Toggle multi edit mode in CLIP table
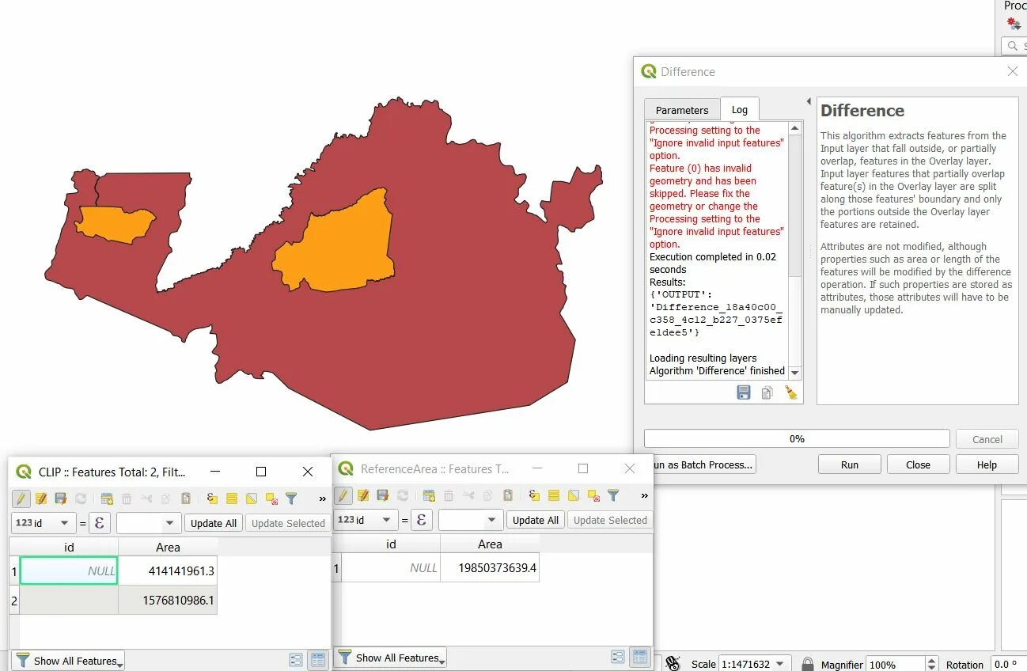The width and height of the screenshot is (1027, 671). [41, 499]
